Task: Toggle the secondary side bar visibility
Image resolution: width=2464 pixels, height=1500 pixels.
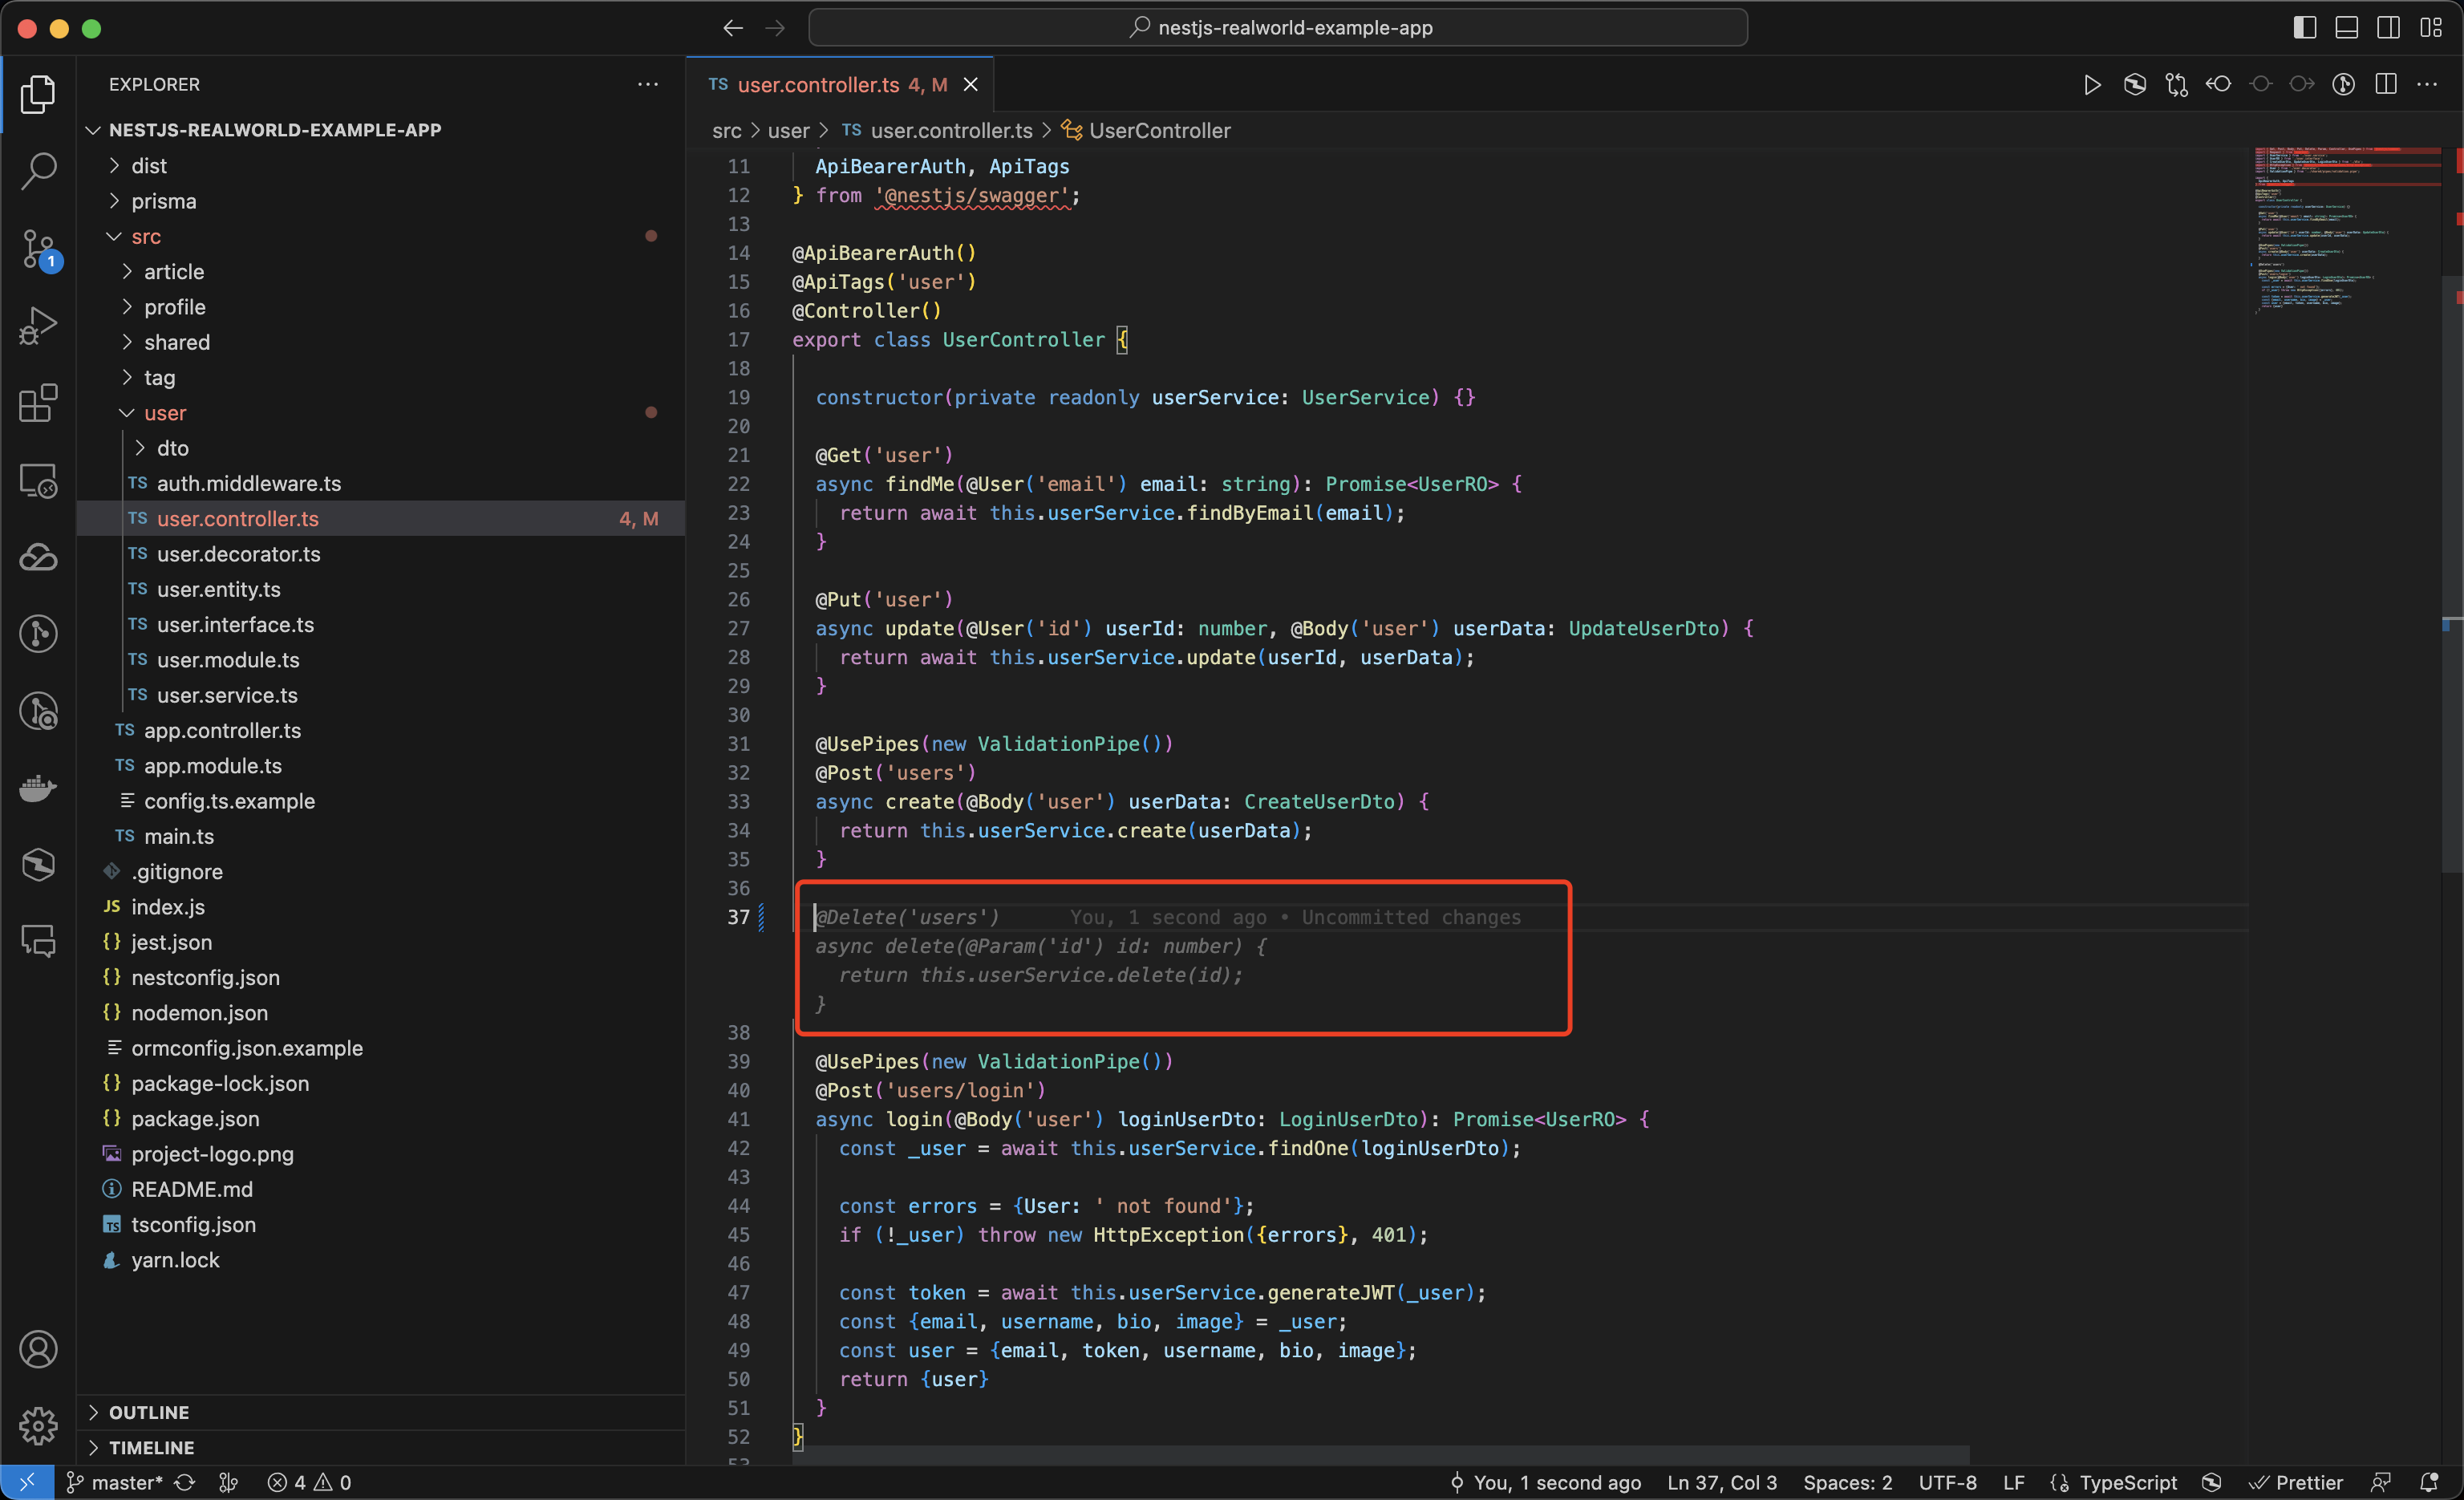Action: pyautogui.click(x=2388, y=28)
